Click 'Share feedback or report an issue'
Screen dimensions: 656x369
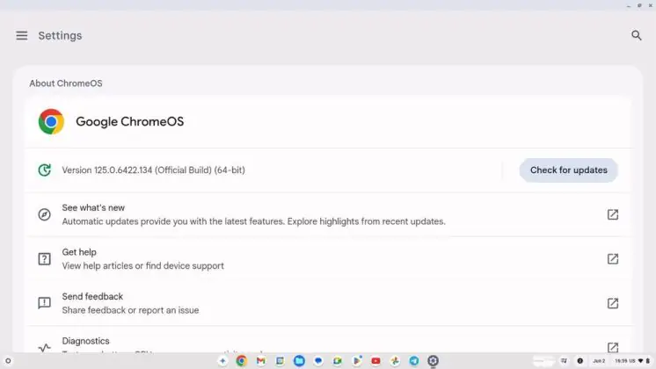(130, 310)
